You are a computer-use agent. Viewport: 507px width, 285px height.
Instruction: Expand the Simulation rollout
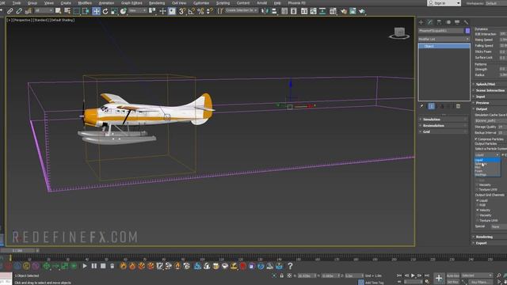pos(444,120)
